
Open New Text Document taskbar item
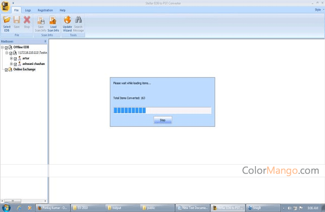(x=193, y=208)
